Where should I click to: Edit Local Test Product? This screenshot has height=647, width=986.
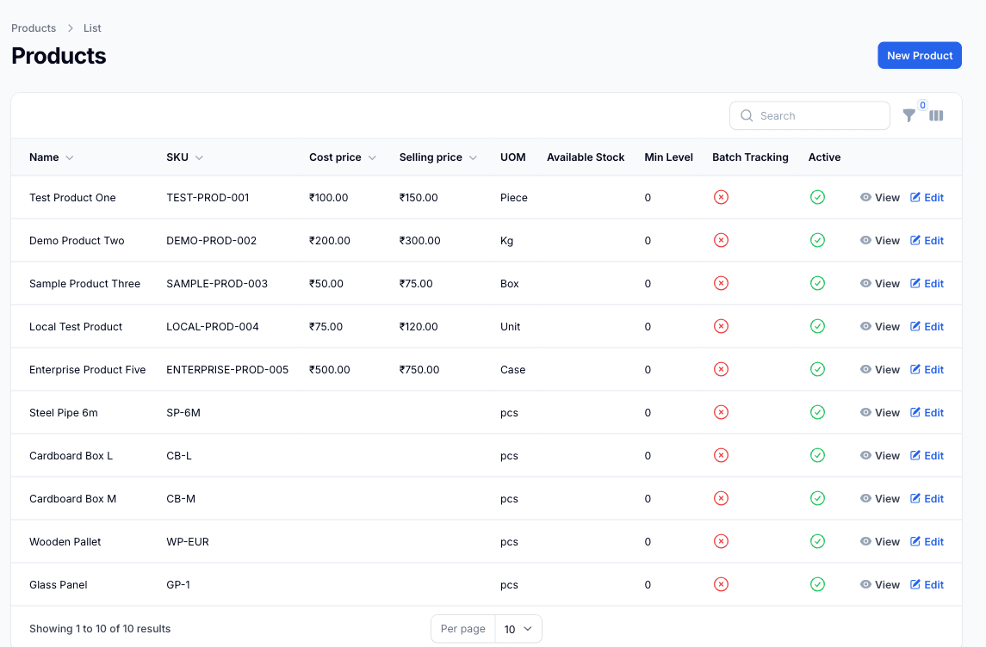[927, 327]
